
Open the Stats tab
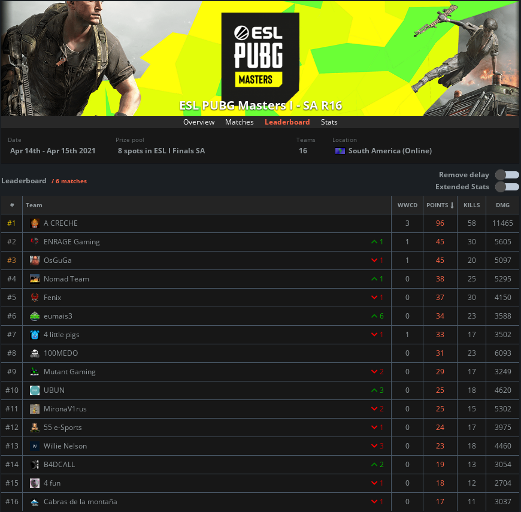329,122
